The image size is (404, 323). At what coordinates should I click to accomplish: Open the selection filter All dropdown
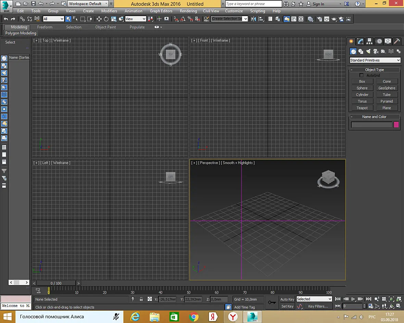[53, 19]
